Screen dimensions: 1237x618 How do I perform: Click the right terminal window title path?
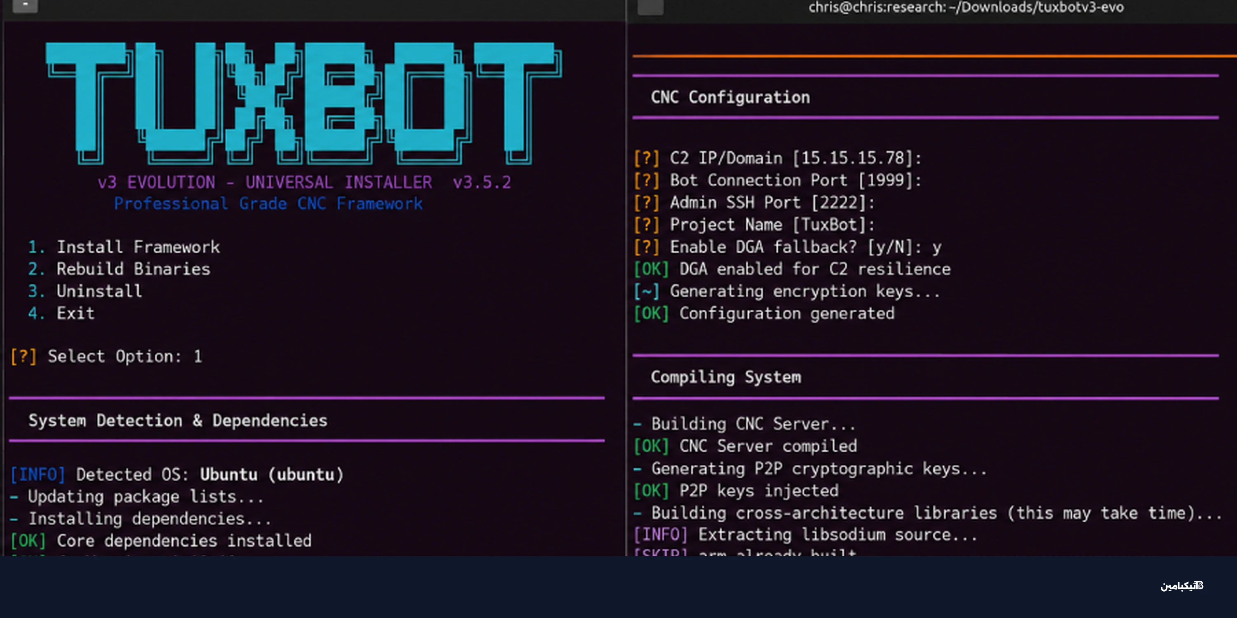pos(966,7)
